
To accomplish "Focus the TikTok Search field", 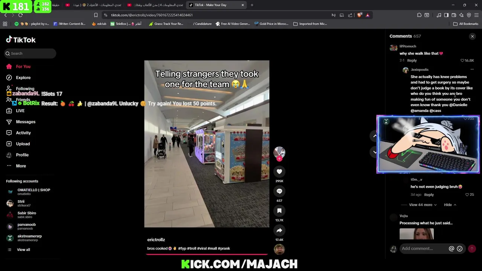I will 30,53.
